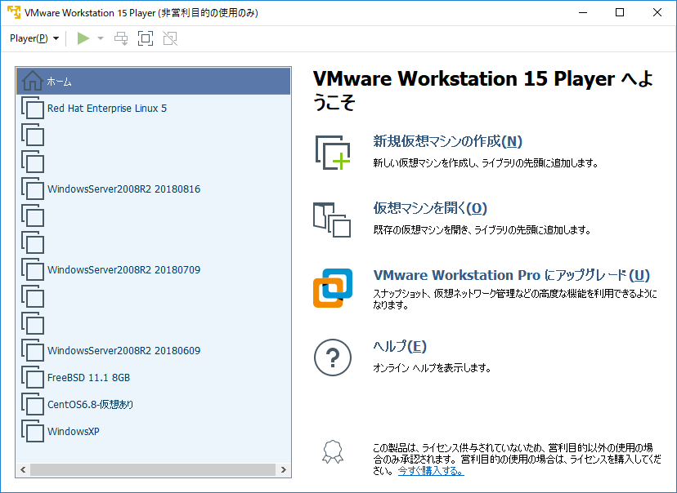Close the VMware Player window
Viewport: 677px width, 493px height.
[657, 12]
